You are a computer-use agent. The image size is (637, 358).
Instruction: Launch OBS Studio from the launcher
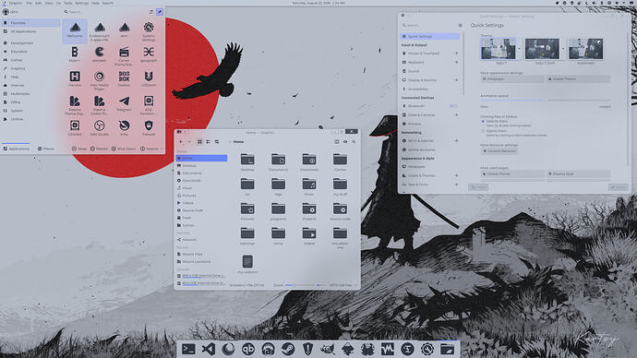click(x=99, y=127)
